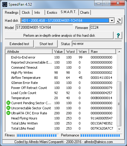Select the High Fly Writes row
This screenshot has height=146, width=127.
61,73
